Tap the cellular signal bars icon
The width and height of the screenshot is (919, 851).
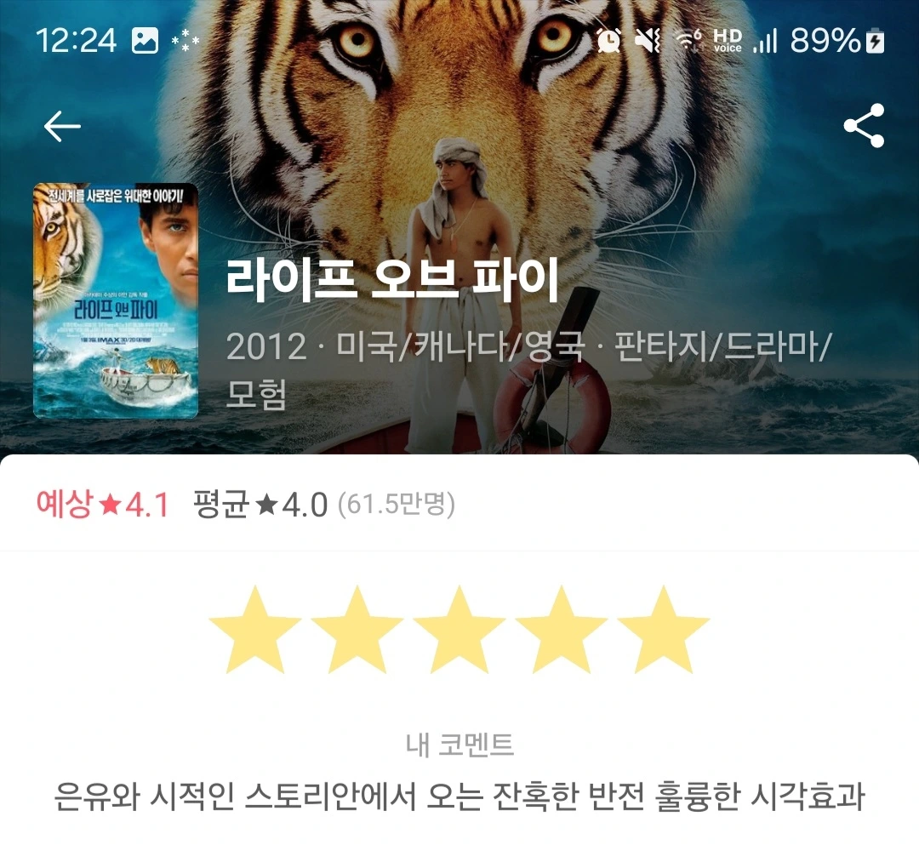[x=766, y=41]
